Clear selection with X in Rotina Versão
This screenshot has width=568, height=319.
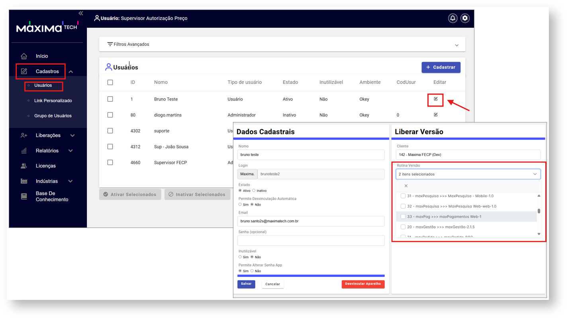point(406,186)
